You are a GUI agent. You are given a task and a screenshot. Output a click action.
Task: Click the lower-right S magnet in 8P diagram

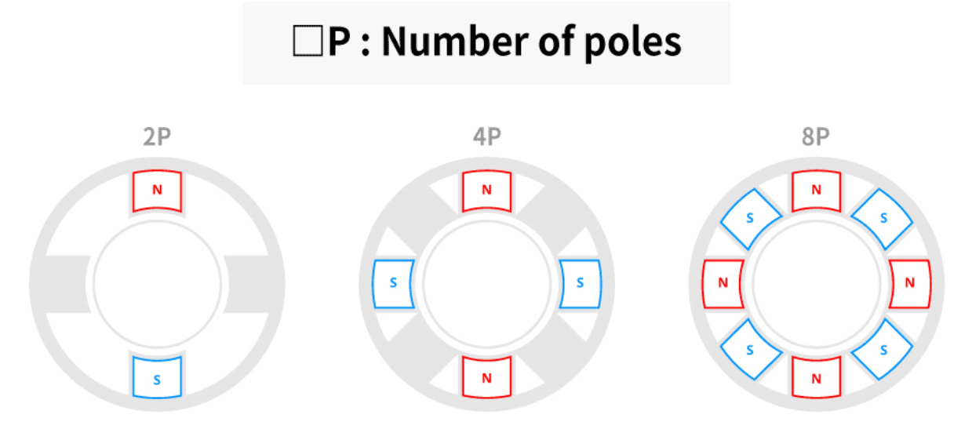[x=883, y=350]
